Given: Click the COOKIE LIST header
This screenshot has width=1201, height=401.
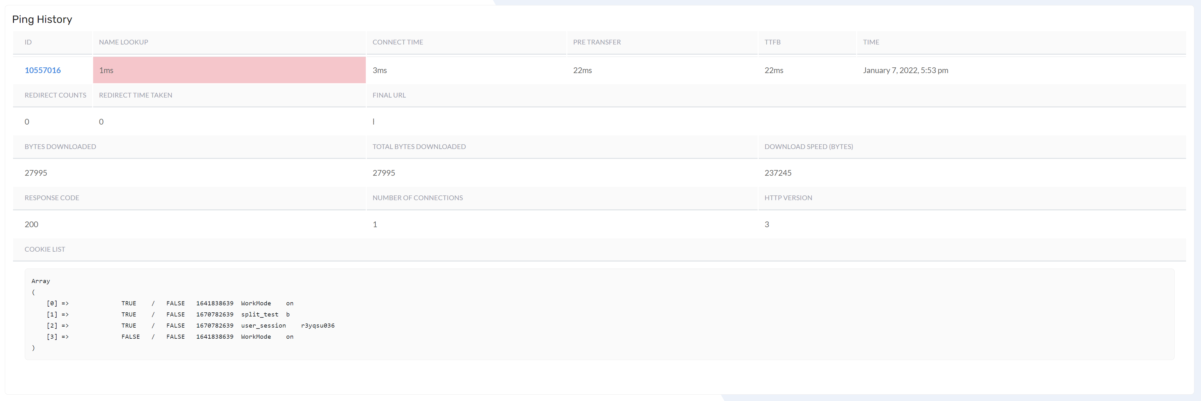Looking at the screenshot, I should pyautogui.click(x=45, y=249).
